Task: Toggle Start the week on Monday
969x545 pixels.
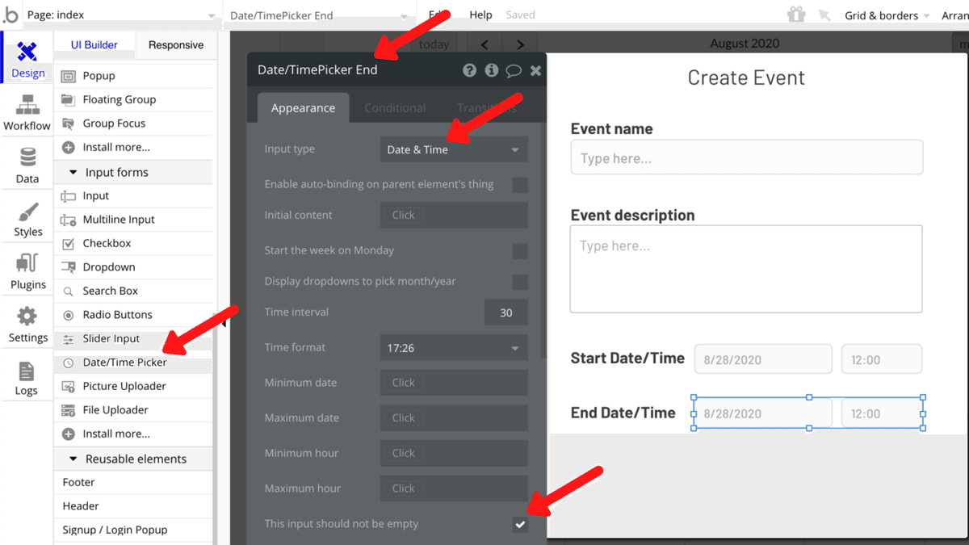Action: [520, 250]
